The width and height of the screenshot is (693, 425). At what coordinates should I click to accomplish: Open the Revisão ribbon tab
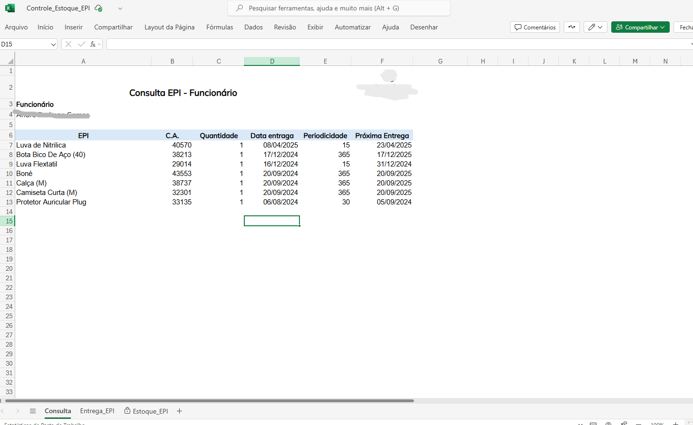point(285,27)
